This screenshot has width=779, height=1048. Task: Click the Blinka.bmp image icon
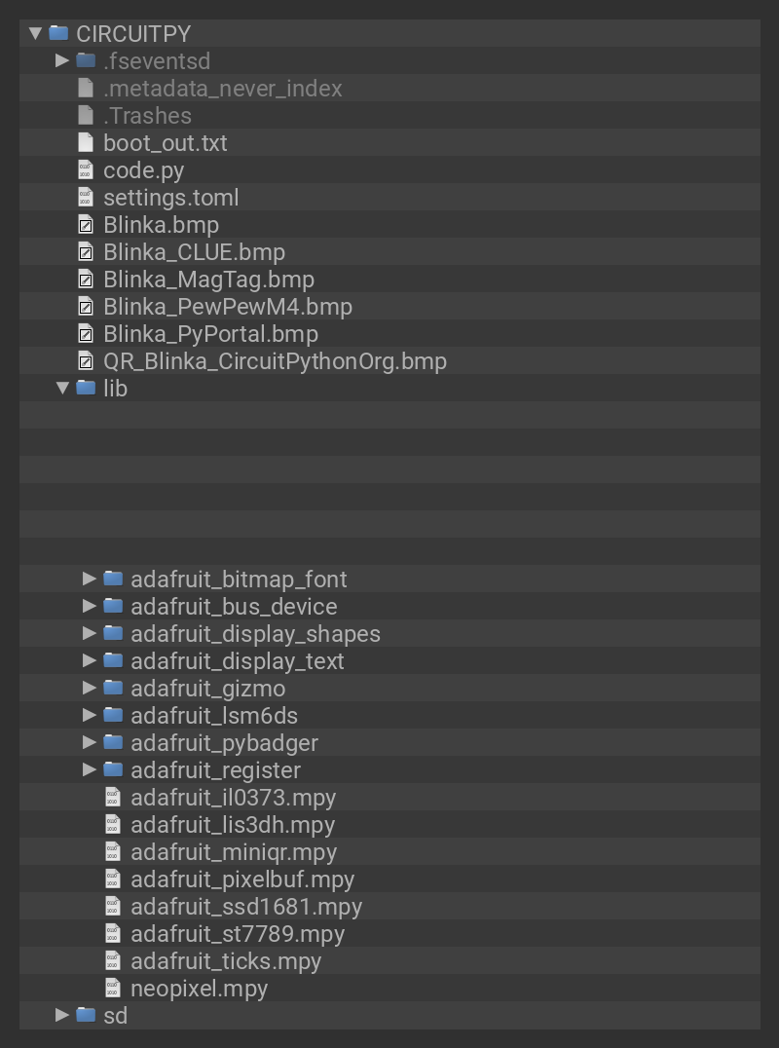tap(86, 224)
